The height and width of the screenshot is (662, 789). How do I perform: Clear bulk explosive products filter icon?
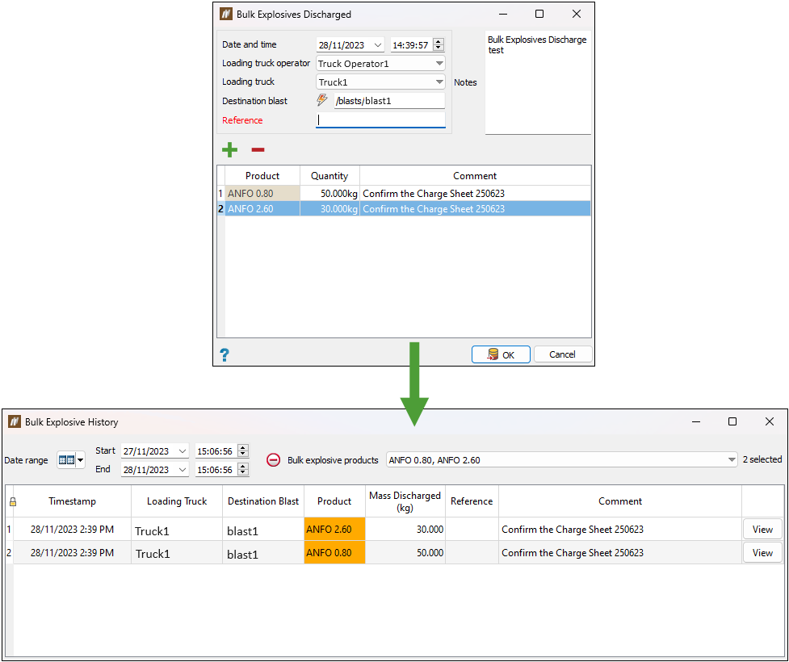[273, 460]
